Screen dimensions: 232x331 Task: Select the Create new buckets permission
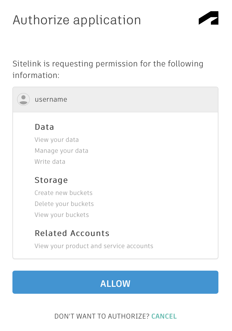pyautogui.click(x=63, y=193)
